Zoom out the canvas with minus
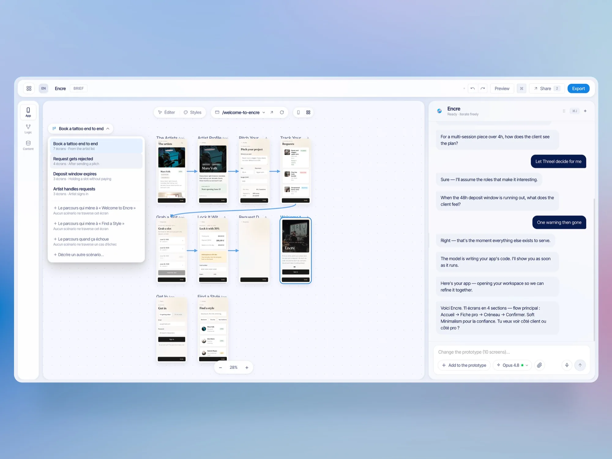 click(220, 367)
